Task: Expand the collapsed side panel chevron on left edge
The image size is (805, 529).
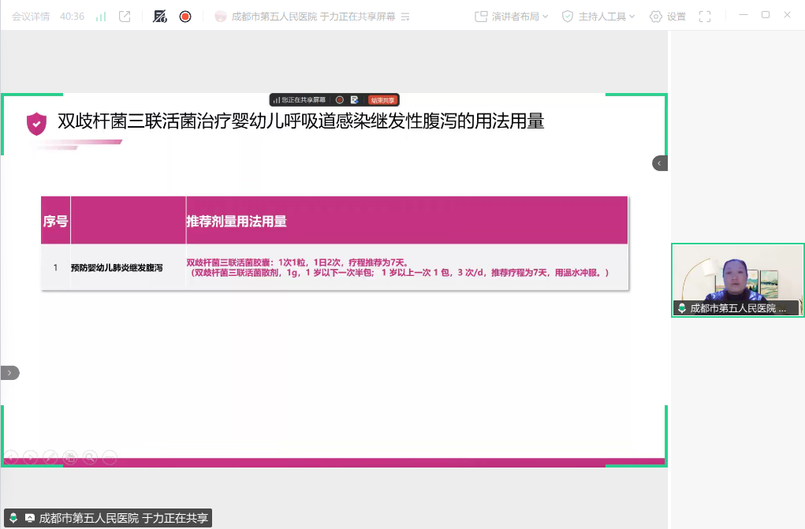Action: click(8, 372)
